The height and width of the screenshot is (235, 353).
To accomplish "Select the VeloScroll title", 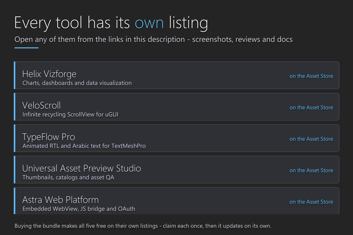I will [41, 105].
